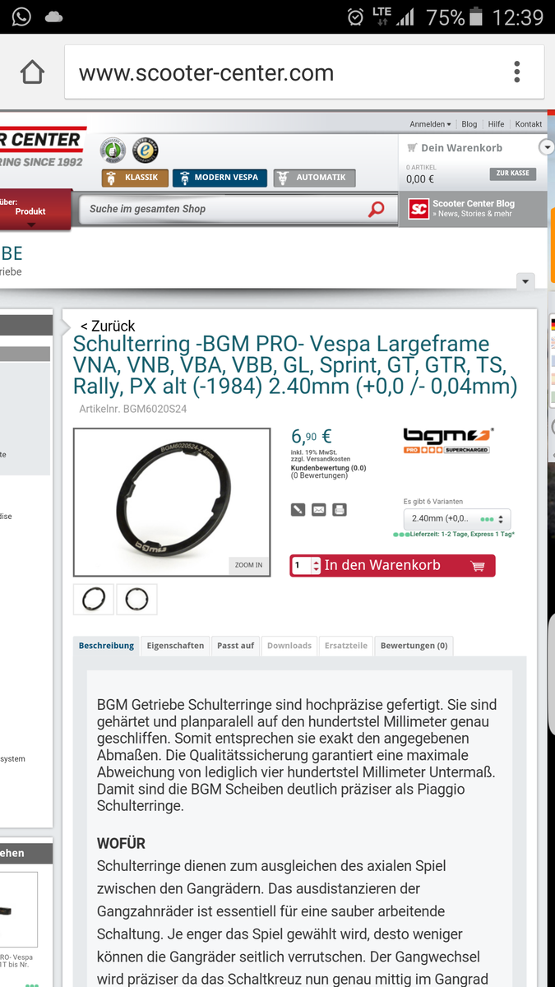The width and height of the screenshot is (555, 987).
Task: Open the 2.40mm variant dropdown
Action: 458,519
